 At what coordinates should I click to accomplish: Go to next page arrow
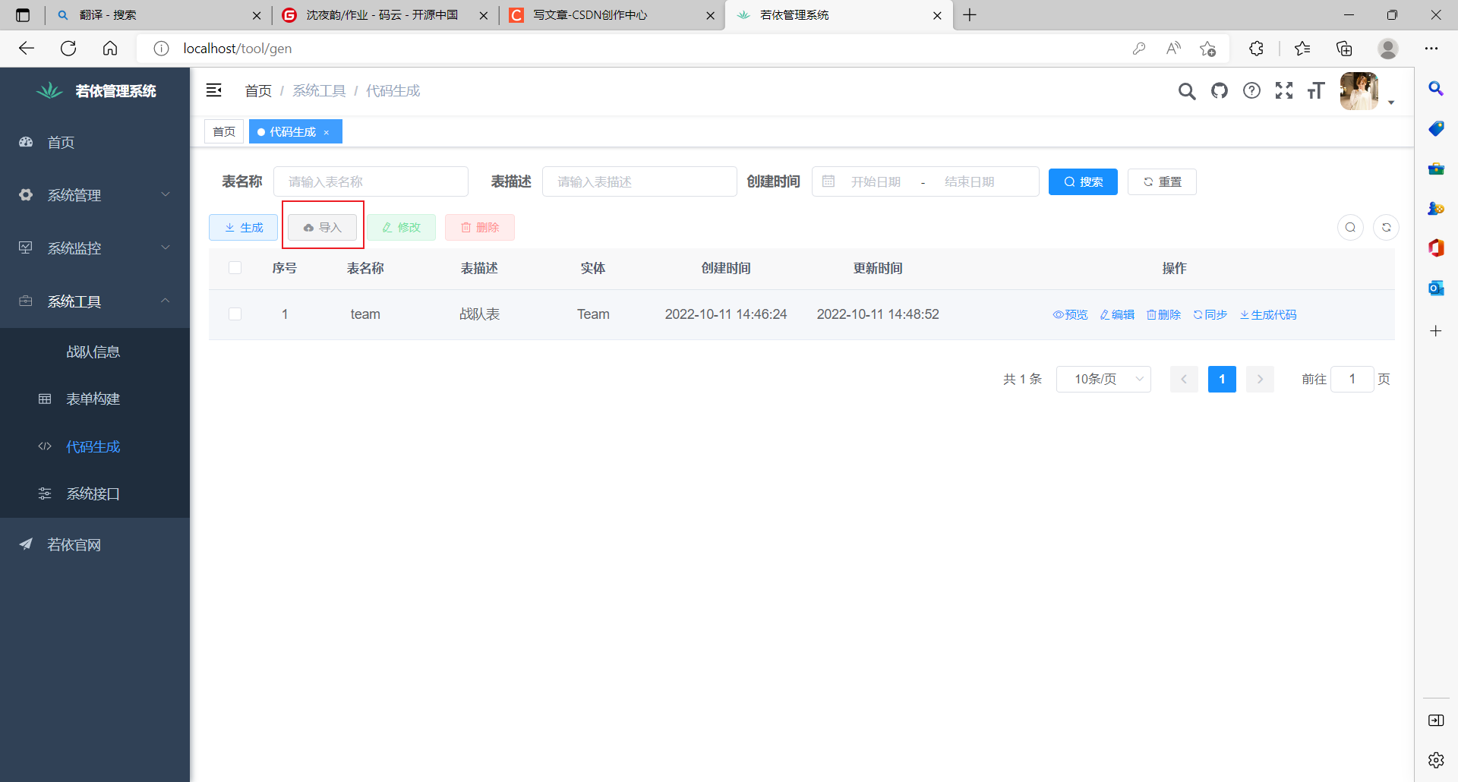1260,379
